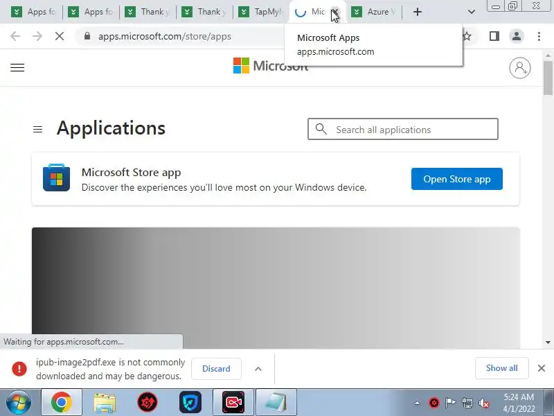Click Search all applications field
554x416 pixels.
point(403,129)
